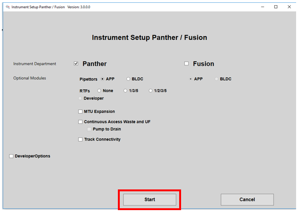Select APP pipettor under Panther
298x212 pixels.
click(103, 79)
